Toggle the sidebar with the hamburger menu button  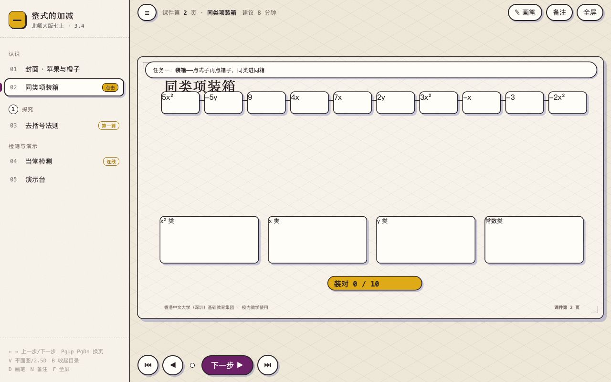147,12
